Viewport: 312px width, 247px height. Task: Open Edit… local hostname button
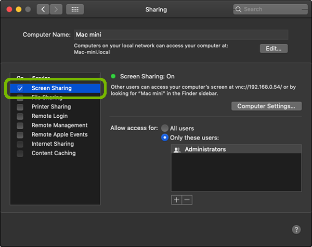point(274,48)
